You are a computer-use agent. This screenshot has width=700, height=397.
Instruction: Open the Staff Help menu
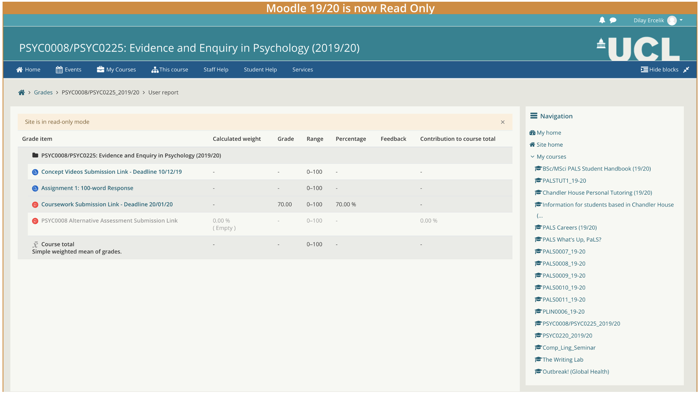(x=216, y=70)
